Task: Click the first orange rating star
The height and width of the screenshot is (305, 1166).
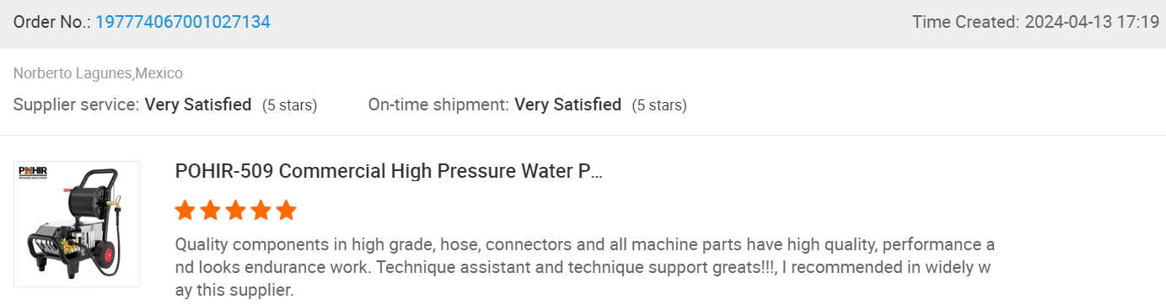Action: coord(185,210)
